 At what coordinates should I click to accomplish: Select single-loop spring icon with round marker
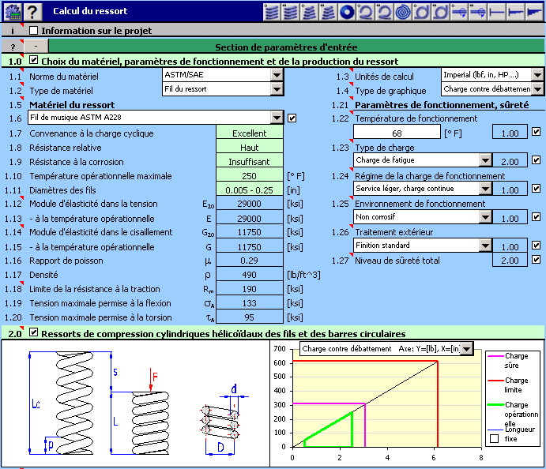pos(366,12)
